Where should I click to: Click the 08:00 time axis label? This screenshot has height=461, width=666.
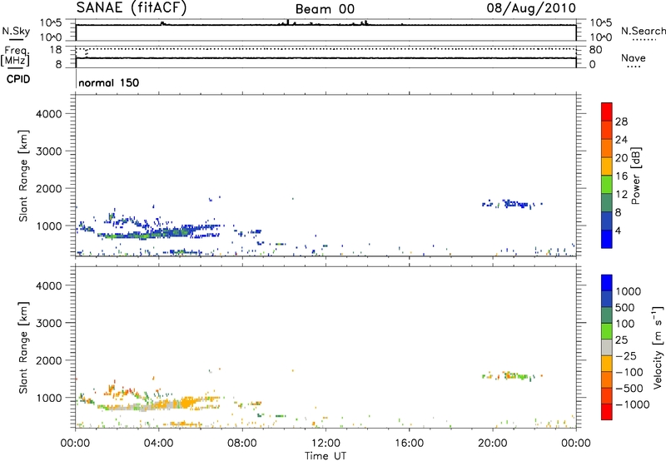242,444
